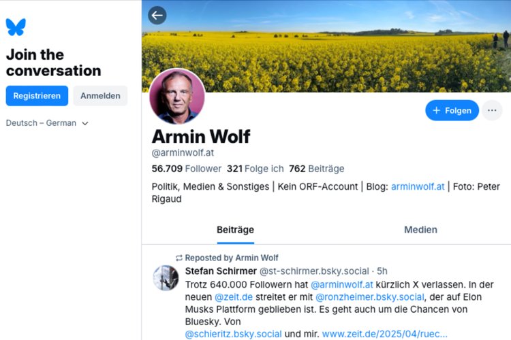511x340 pixels.
Task: View the 56.709 Follower list
Action: 187,169
